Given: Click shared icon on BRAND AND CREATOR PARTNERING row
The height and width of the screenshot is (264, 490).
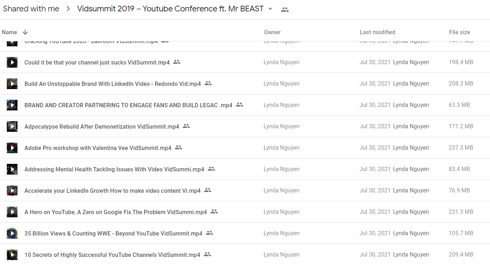Looking at the screenshot, I should pyautogui.click(x=239, y=105).
